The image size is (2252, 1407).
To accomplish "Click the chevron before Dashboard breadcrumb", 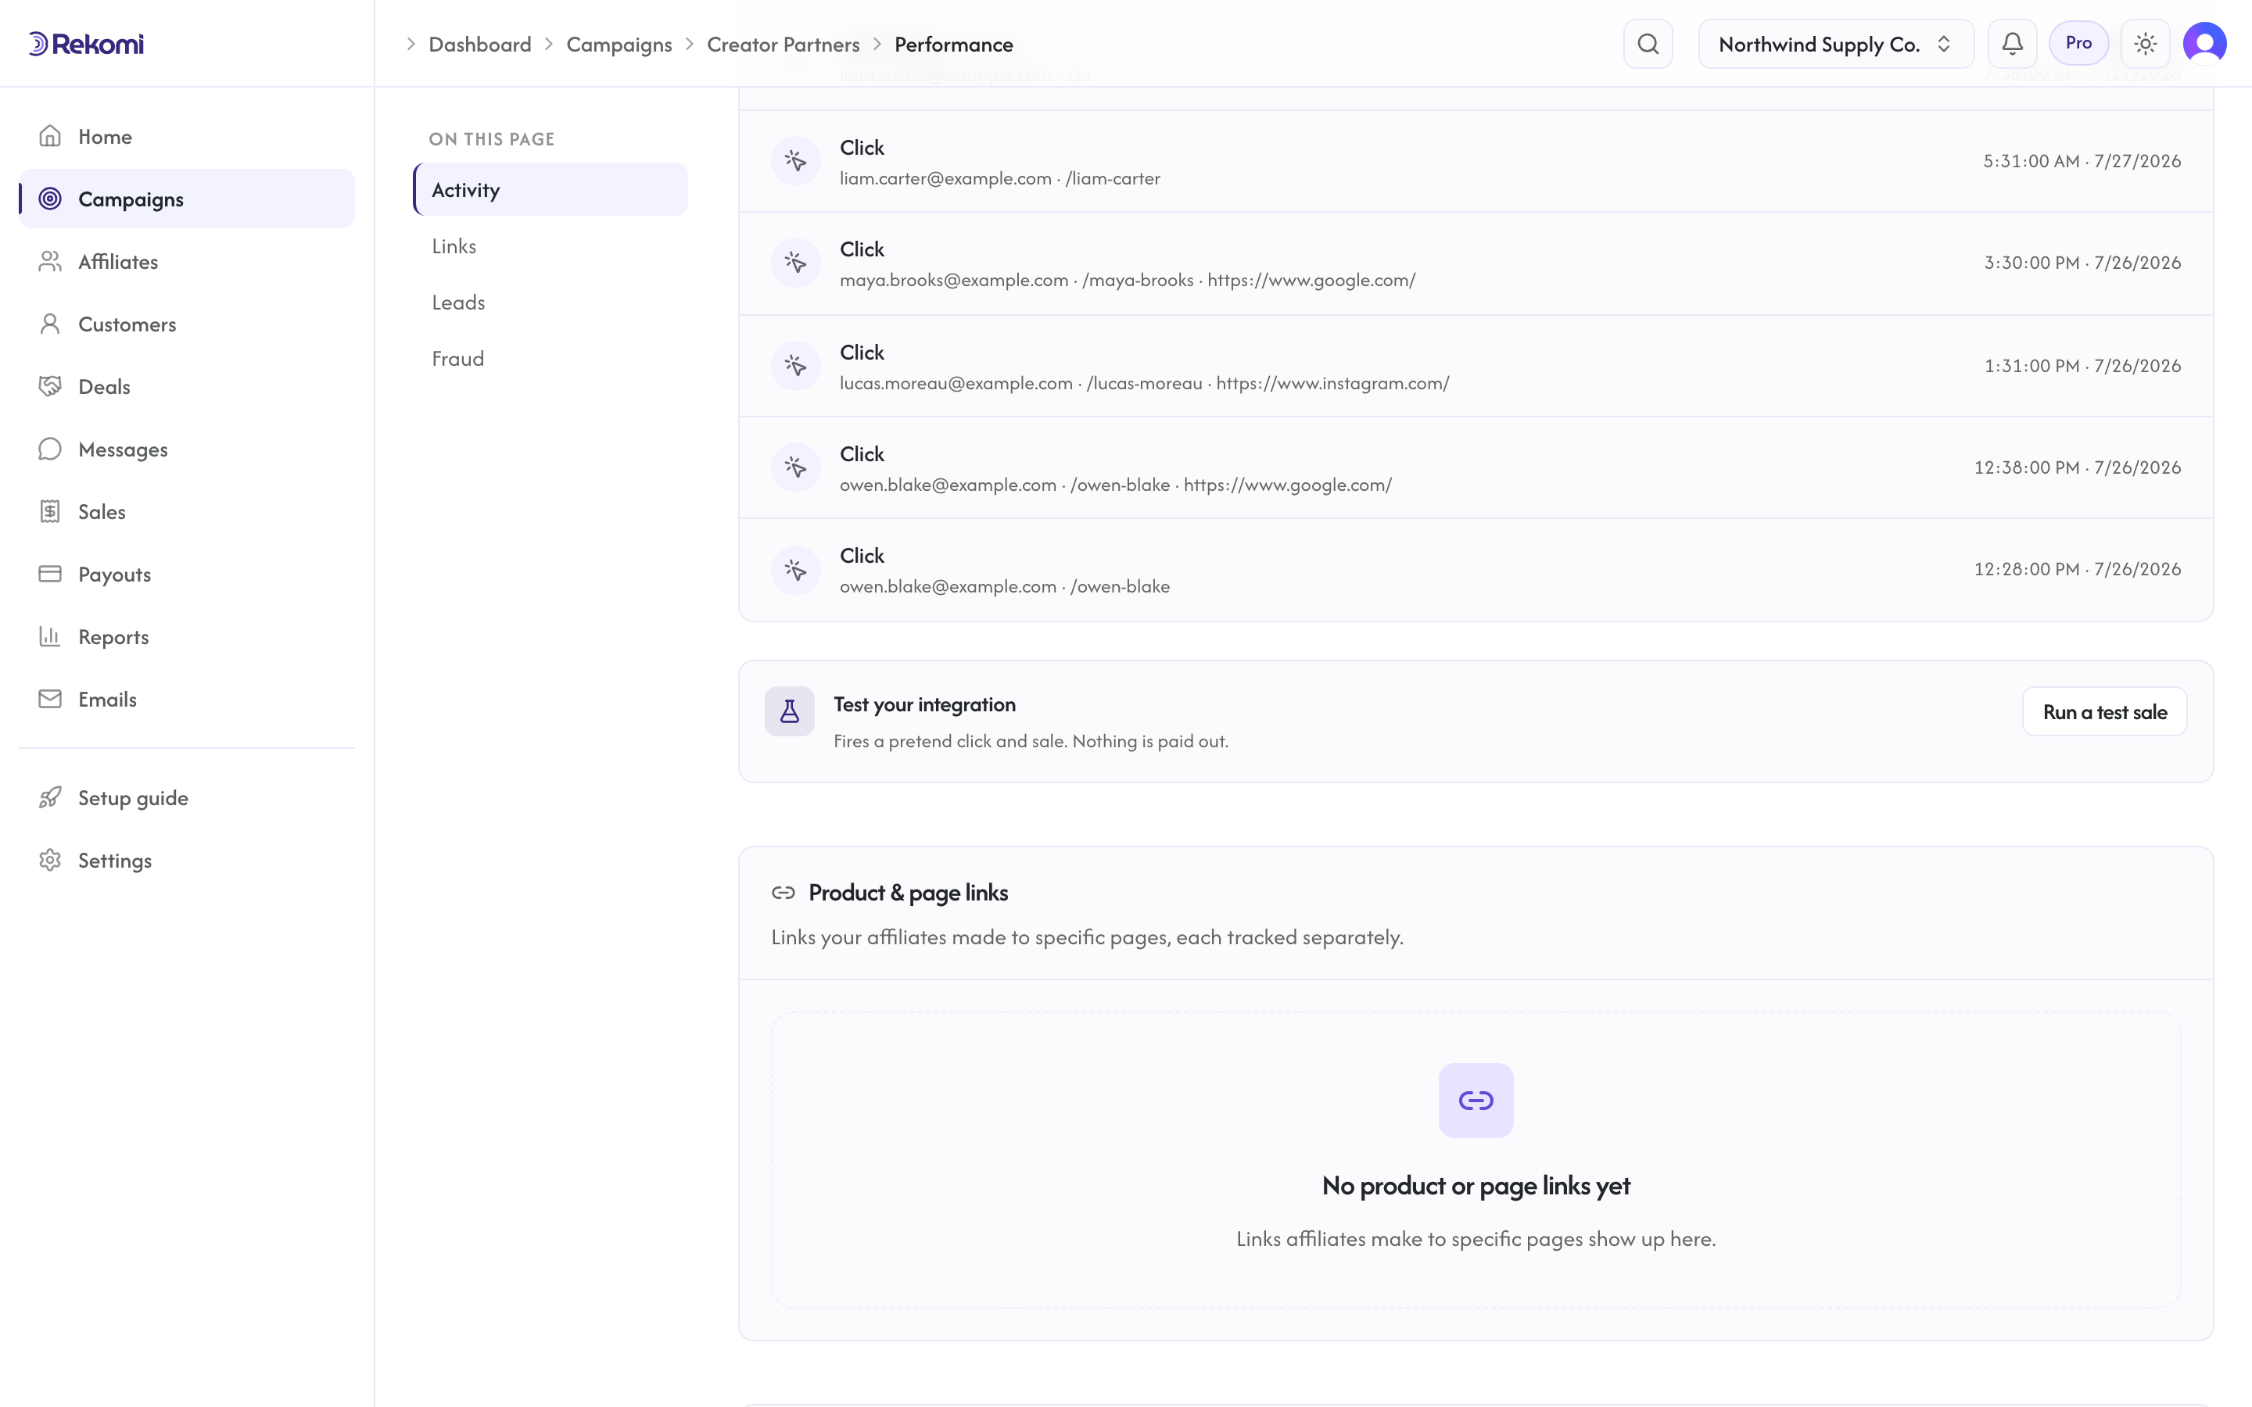I will click(x=411, y=44).
